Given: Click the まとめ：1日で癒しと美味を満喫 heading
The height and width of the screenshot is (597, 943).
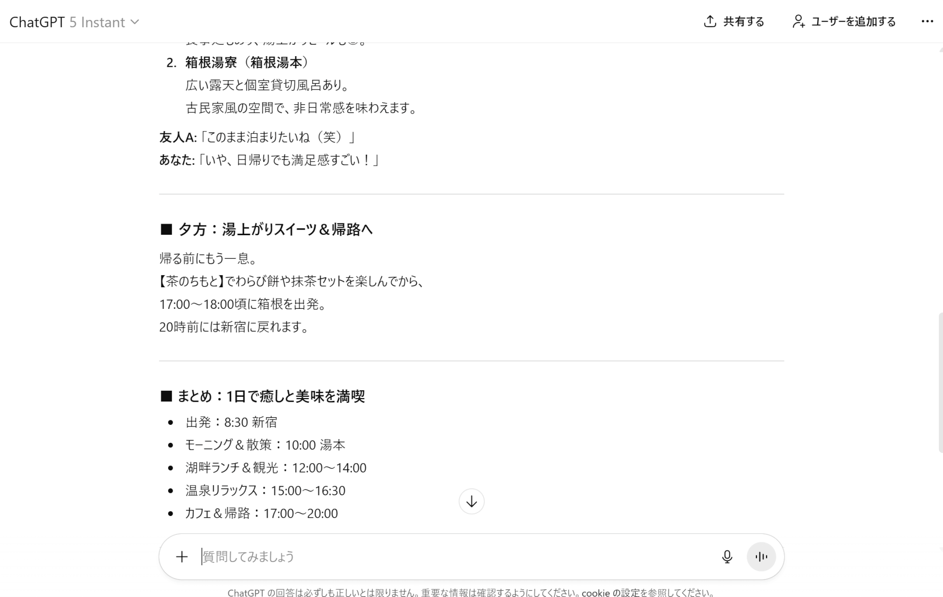Looking at the screenshot, I should (271, 396).
